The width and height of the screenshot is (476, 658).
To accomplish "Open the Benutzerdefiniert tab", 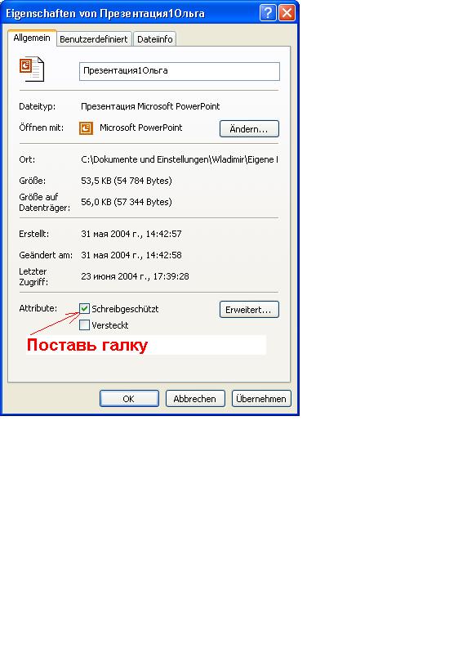I will pos(94,39).
